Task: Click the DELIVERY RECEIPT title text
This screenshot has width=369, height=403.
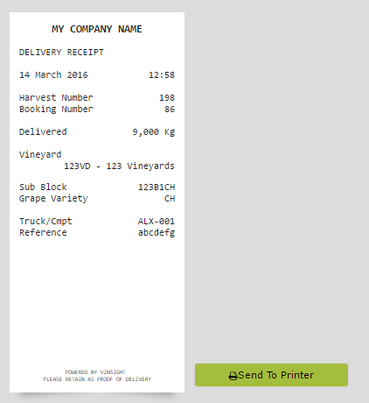Action: click(61, 53)
